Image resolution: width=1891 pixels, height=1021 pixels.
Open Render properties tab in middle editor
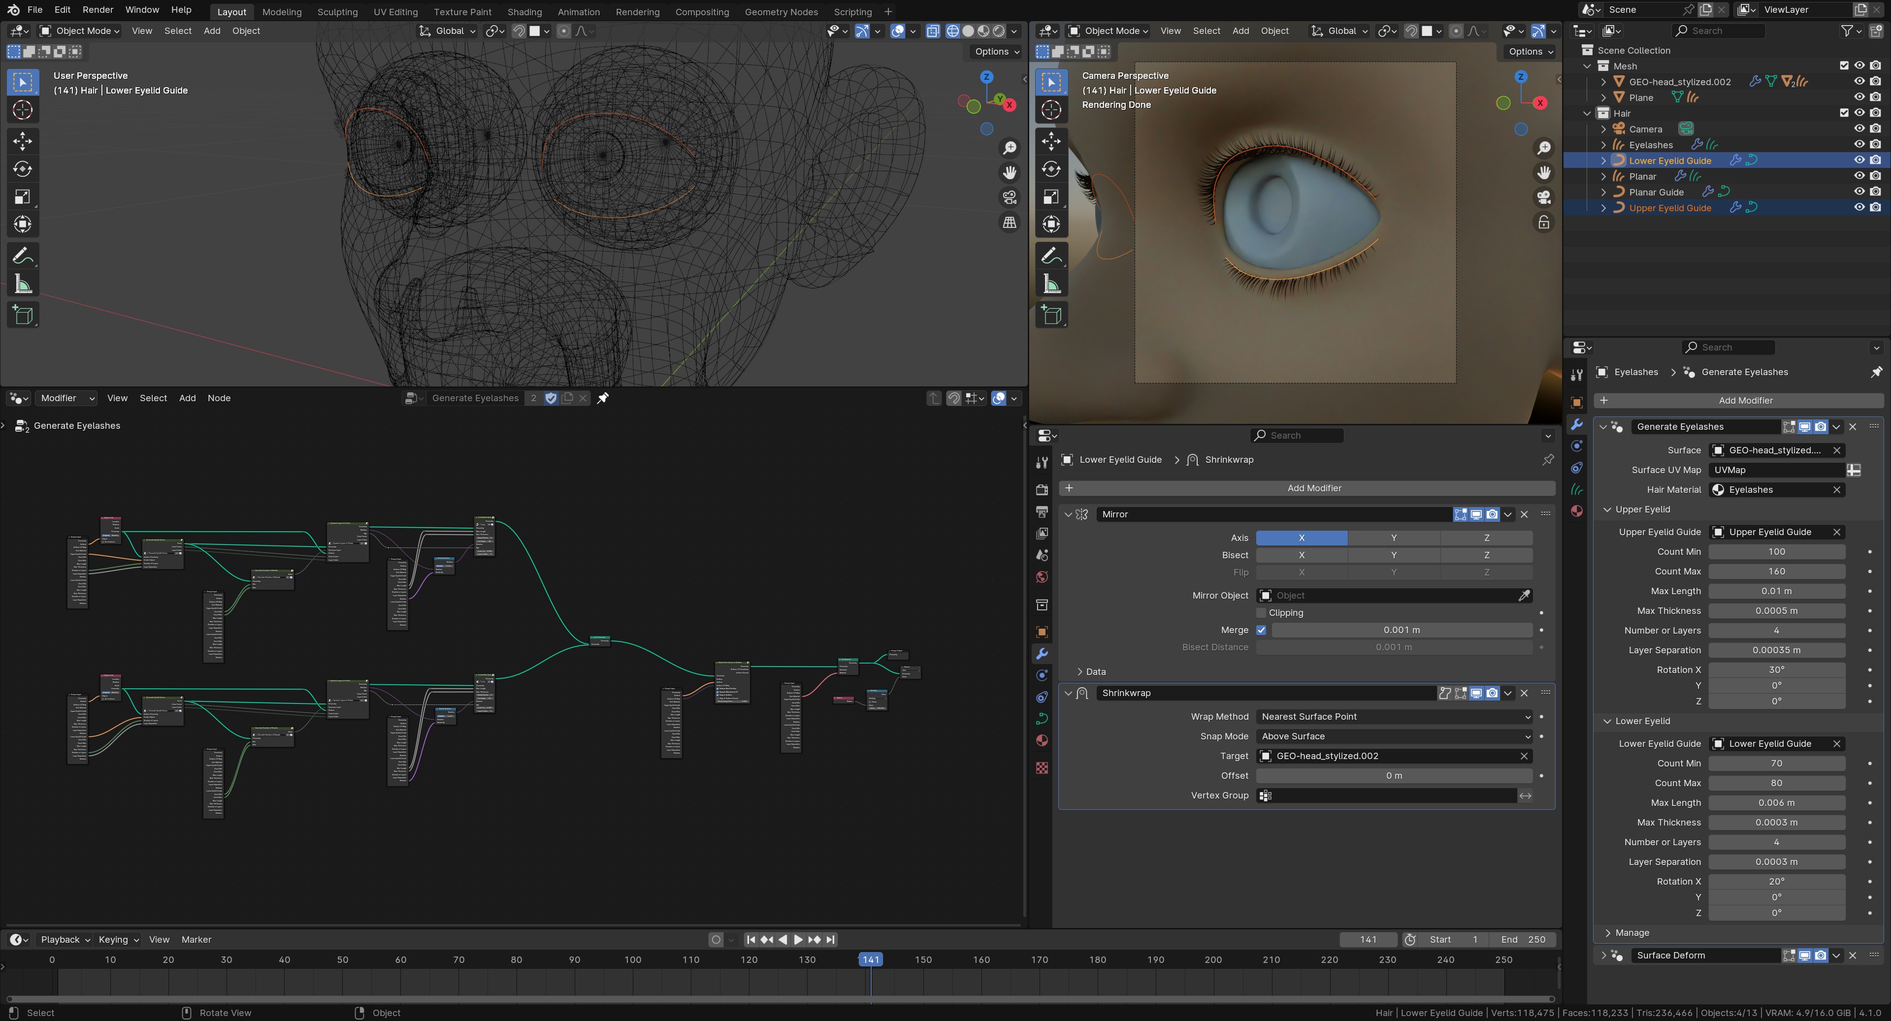tap(1042, 490)
